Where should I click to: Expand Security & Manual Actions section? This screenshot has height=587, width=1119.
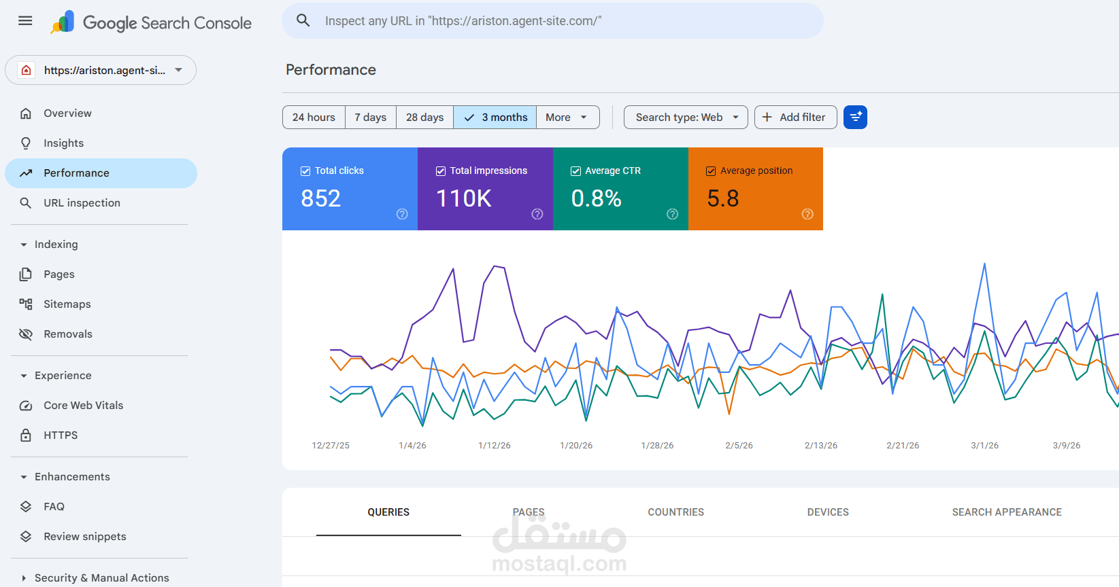click(x=24, y=578)
